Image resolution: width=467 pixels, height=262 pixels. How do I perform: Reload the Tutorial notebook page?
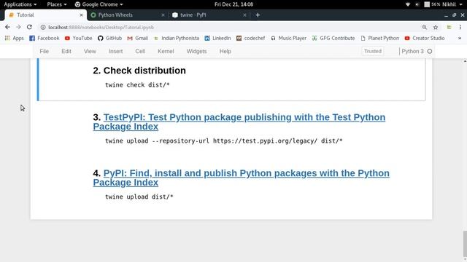pyautogui.click(x=29, y=27)
